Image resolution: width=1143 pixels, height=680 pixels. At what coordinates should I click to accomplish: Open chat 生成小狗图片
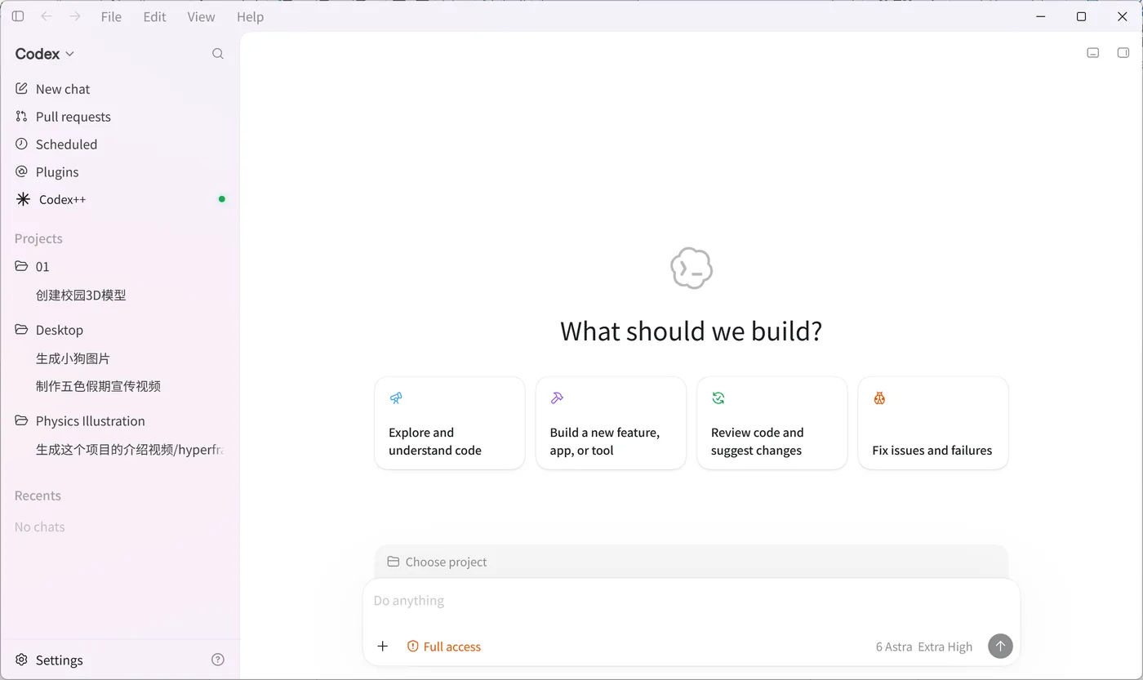[x=120, y=358]
